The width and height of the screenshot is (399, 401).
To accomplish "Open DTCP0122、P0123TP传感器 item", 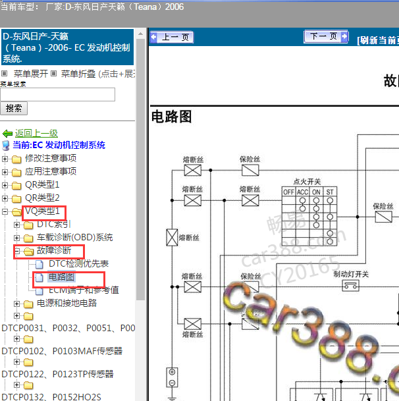I will [x=57, y=374].
